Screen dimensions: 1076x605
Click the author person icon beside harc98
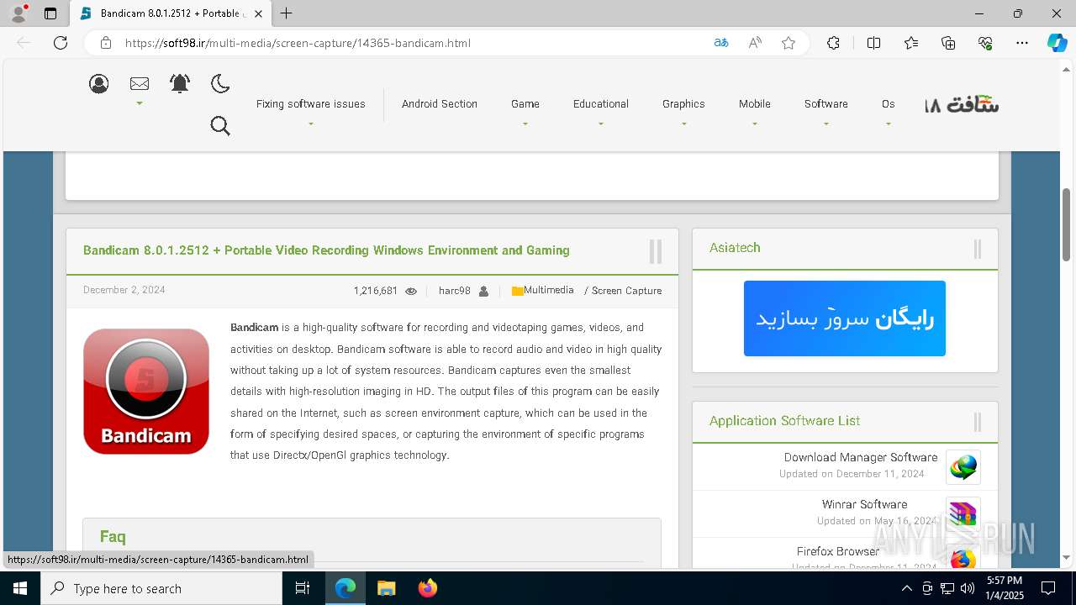point(483,292)
